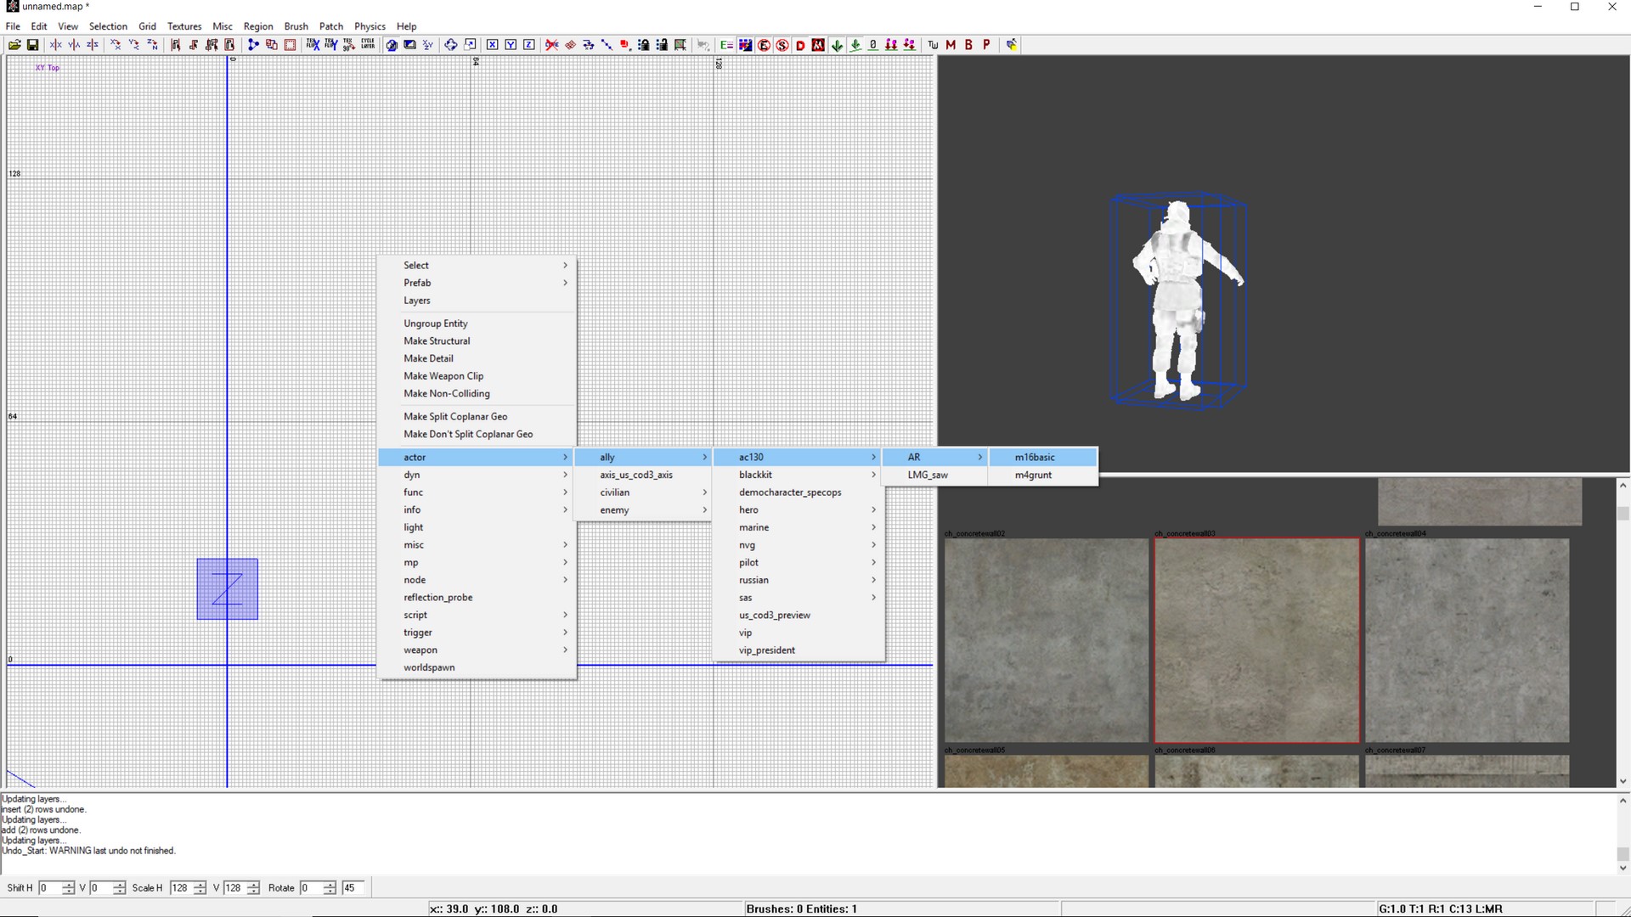Click the red dotted selection square icon
This screenshot has width=1631, height=917.
point(290,45)
